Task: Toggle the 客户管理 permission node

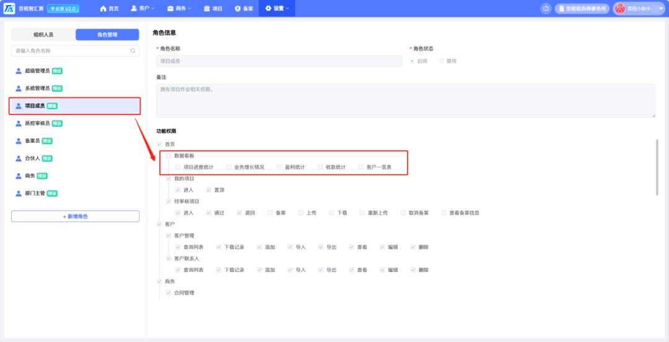Action: (x=169, y=236)
